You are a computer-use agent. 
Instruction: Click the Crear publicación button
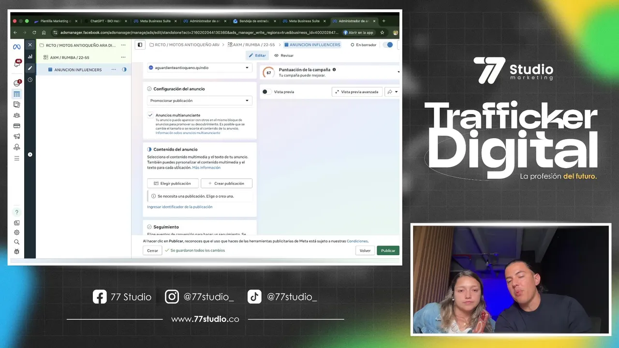[x=226, y=184]
